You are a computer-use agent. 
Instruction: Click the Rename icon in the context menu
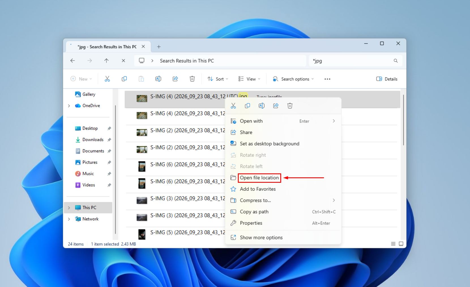point(262,106)
